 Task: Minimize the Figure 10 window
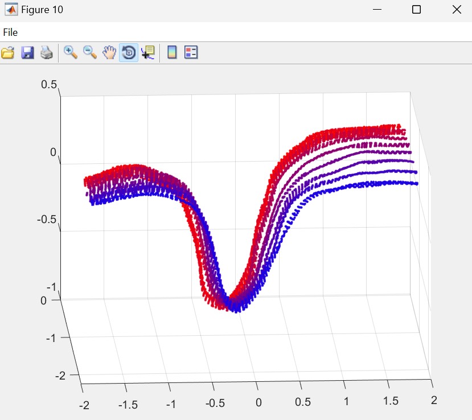click(x=376, y=10)
